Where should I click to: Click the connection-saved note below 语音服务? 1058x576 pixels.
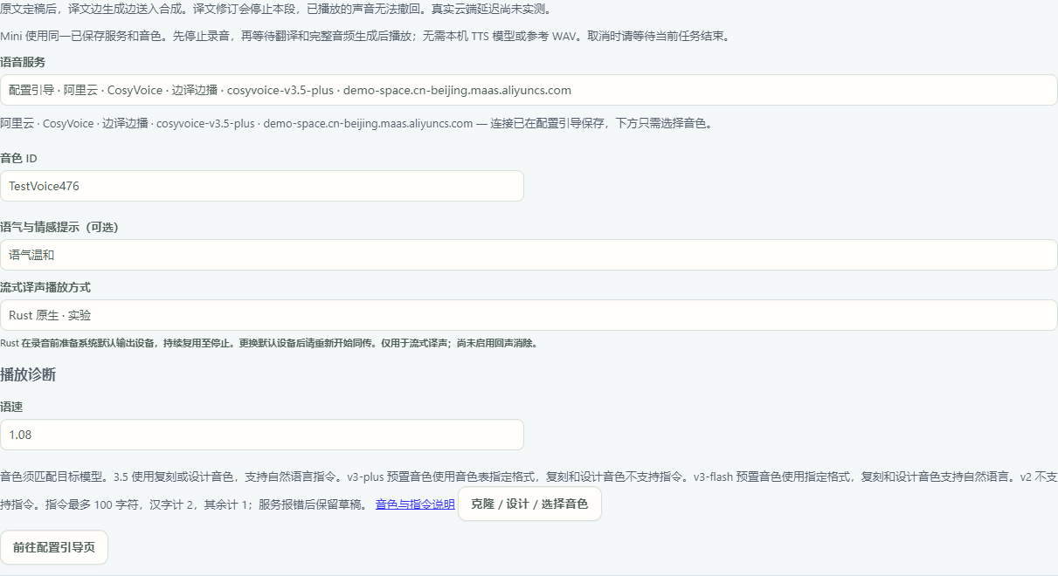356,123
